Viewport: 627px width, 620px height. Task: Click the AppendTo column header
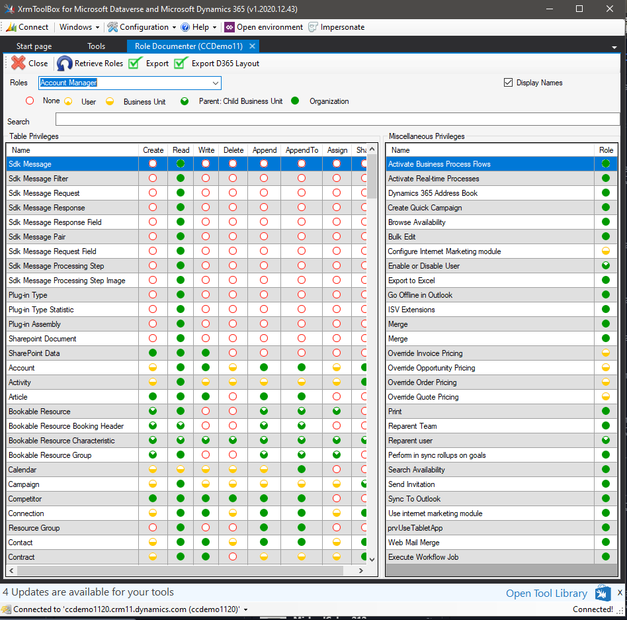click(302, 150)
